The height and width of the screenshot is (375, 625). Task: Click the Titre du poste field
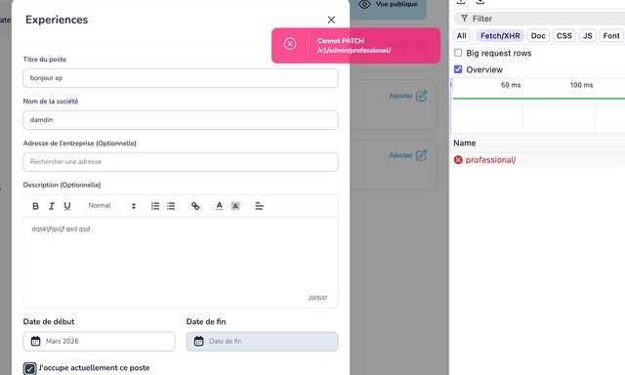pos(181,78)
